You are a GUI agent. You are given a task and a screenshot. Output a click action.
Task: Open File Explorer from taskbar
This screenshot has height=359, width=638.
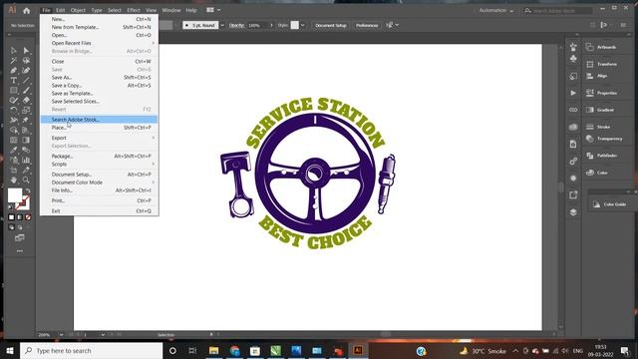click(213, 350)
